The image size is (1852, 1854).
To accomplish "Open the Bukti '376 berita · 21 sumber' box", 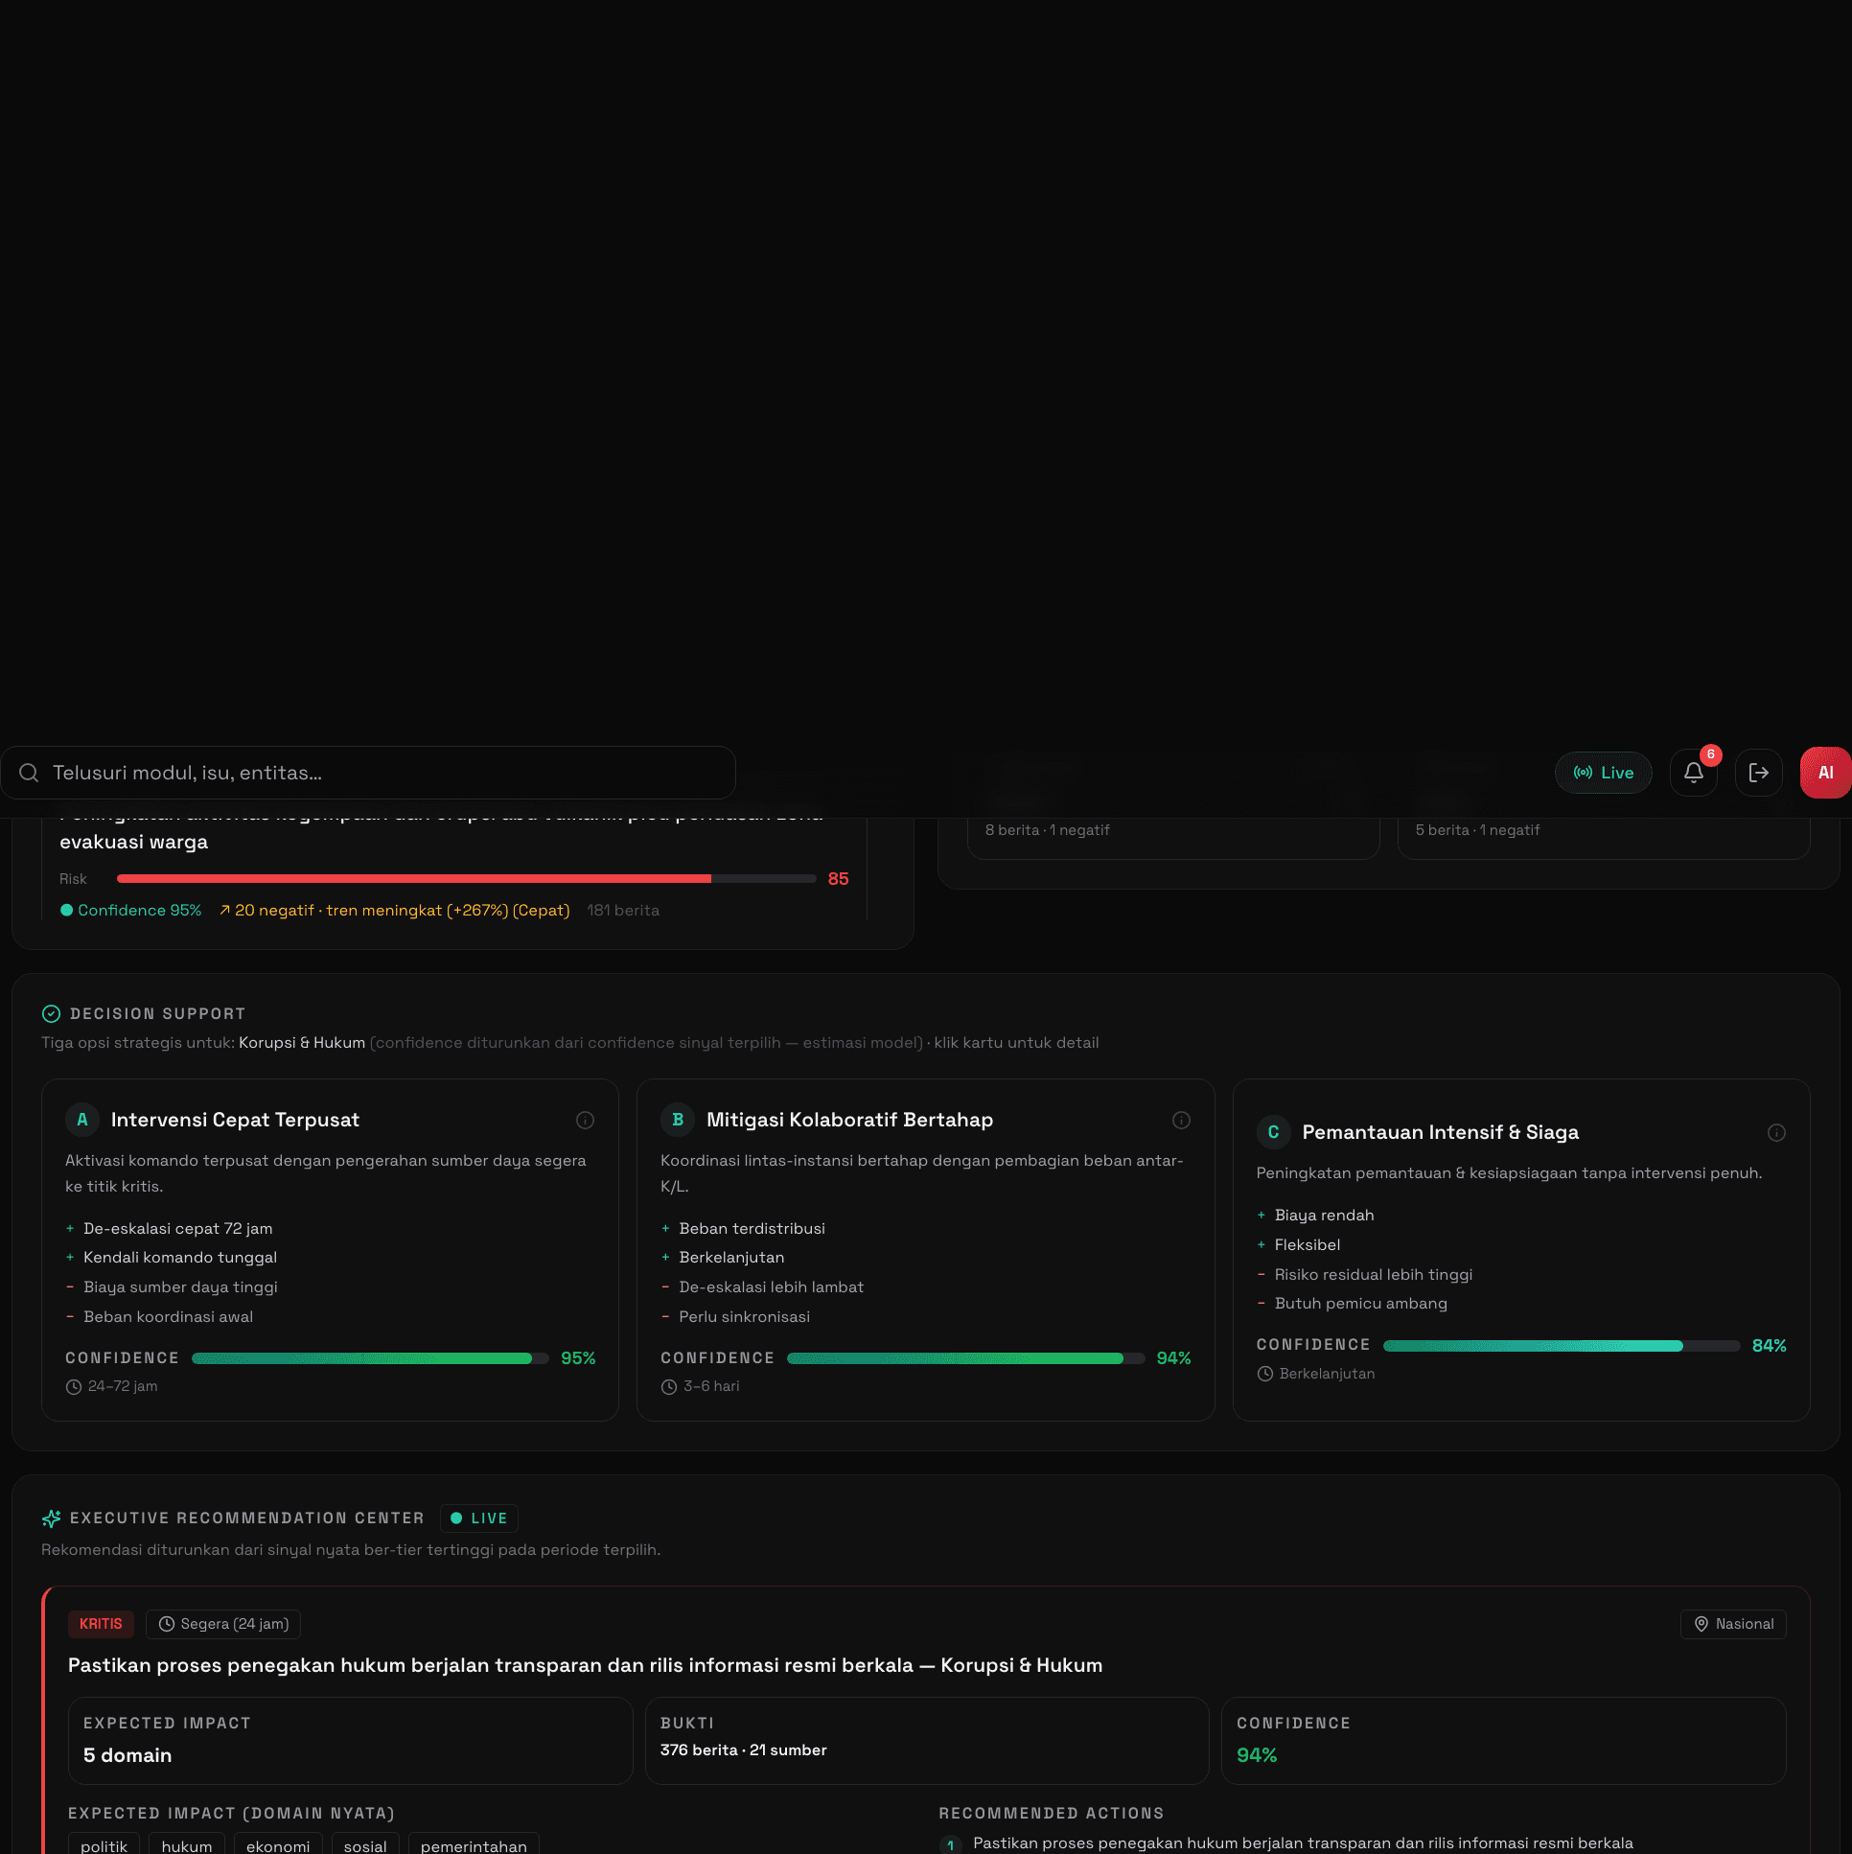I will point(927,1741).
